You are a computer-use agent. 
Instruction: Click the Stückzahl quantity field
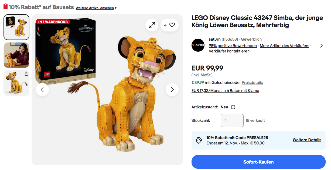(x=232, y=121)
